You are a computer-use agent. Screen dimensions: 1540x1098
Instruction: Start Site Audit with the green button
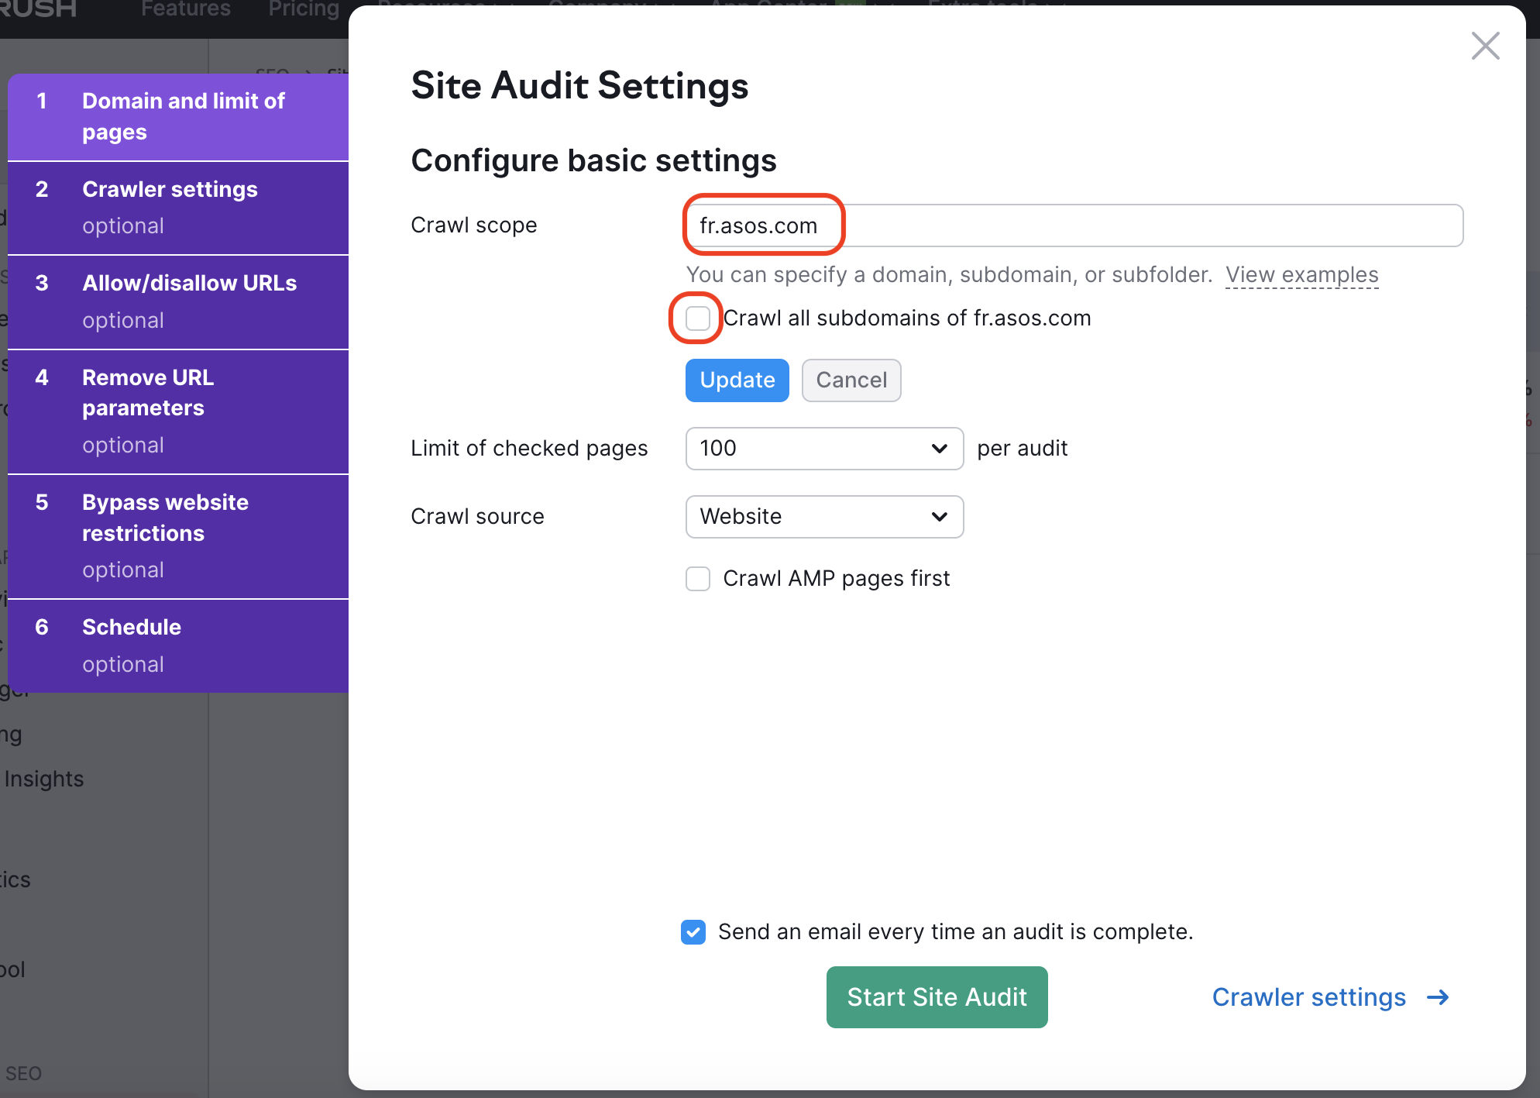tap(937, 997)
